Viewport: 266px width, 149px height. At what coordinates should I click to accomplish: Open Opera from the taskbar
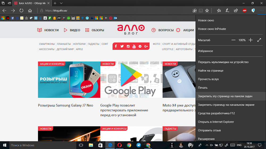120,145
